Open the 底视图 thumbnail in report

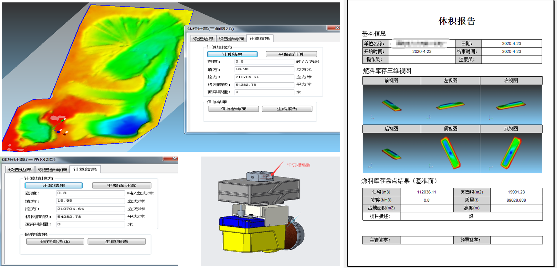click(x=511, y=153)
